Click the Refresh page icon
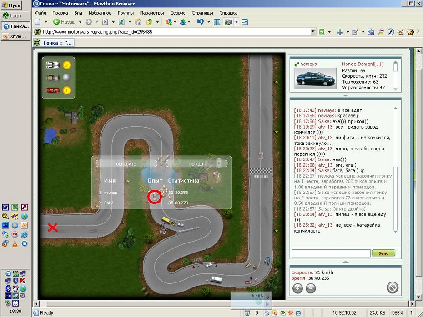The image size is (423, 317). [121, 22]
